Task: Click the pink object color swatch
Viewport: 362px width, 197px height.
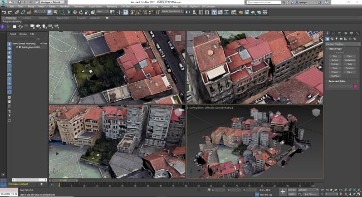Action: point(355,86)
